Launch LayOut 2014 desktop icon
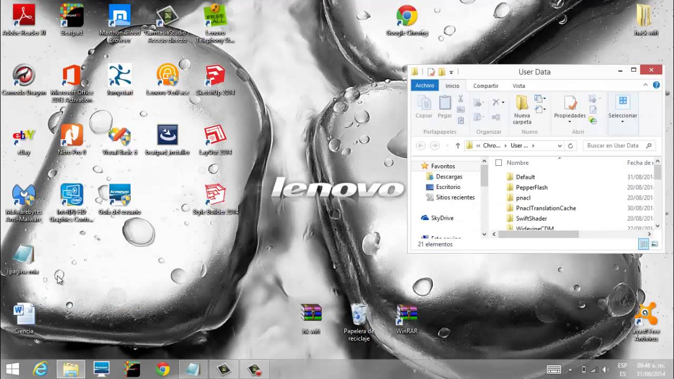The image size is (674, 379). pos(215,139)
